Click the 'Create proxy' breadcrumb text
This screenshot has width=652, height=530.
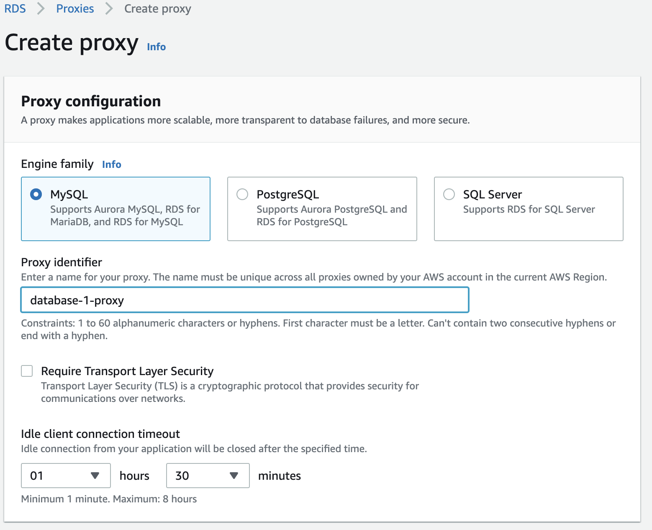pos(157,9)
